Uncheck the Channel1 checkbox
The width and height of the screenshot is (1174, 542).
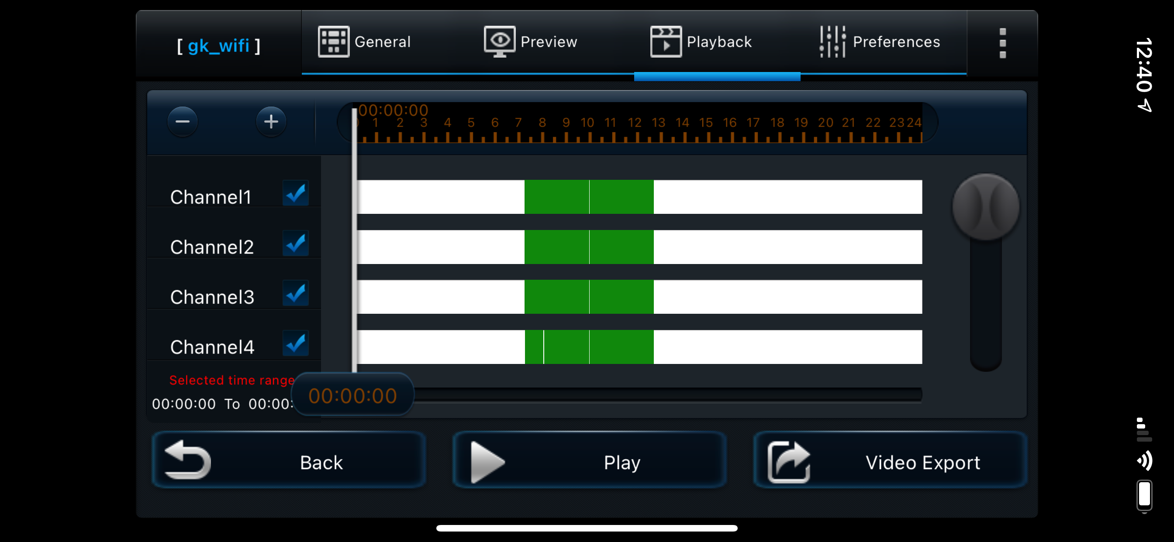pyautogui.click(x=295, y=193)
